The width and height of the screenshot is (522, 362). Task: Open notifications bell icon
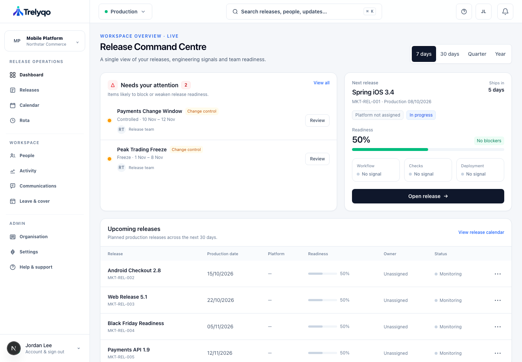pyautogui.click(x=505, y=12)
